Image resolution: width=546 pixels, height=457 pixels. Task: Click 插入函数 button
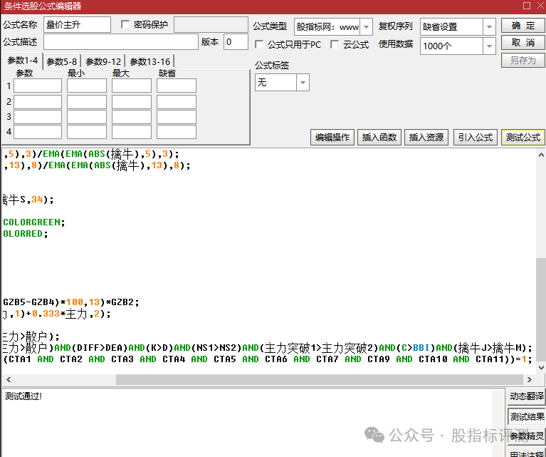(379, 137)
